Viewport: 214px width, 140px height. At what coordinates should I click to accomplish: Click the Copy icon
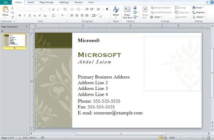click(x=12, y=12)
